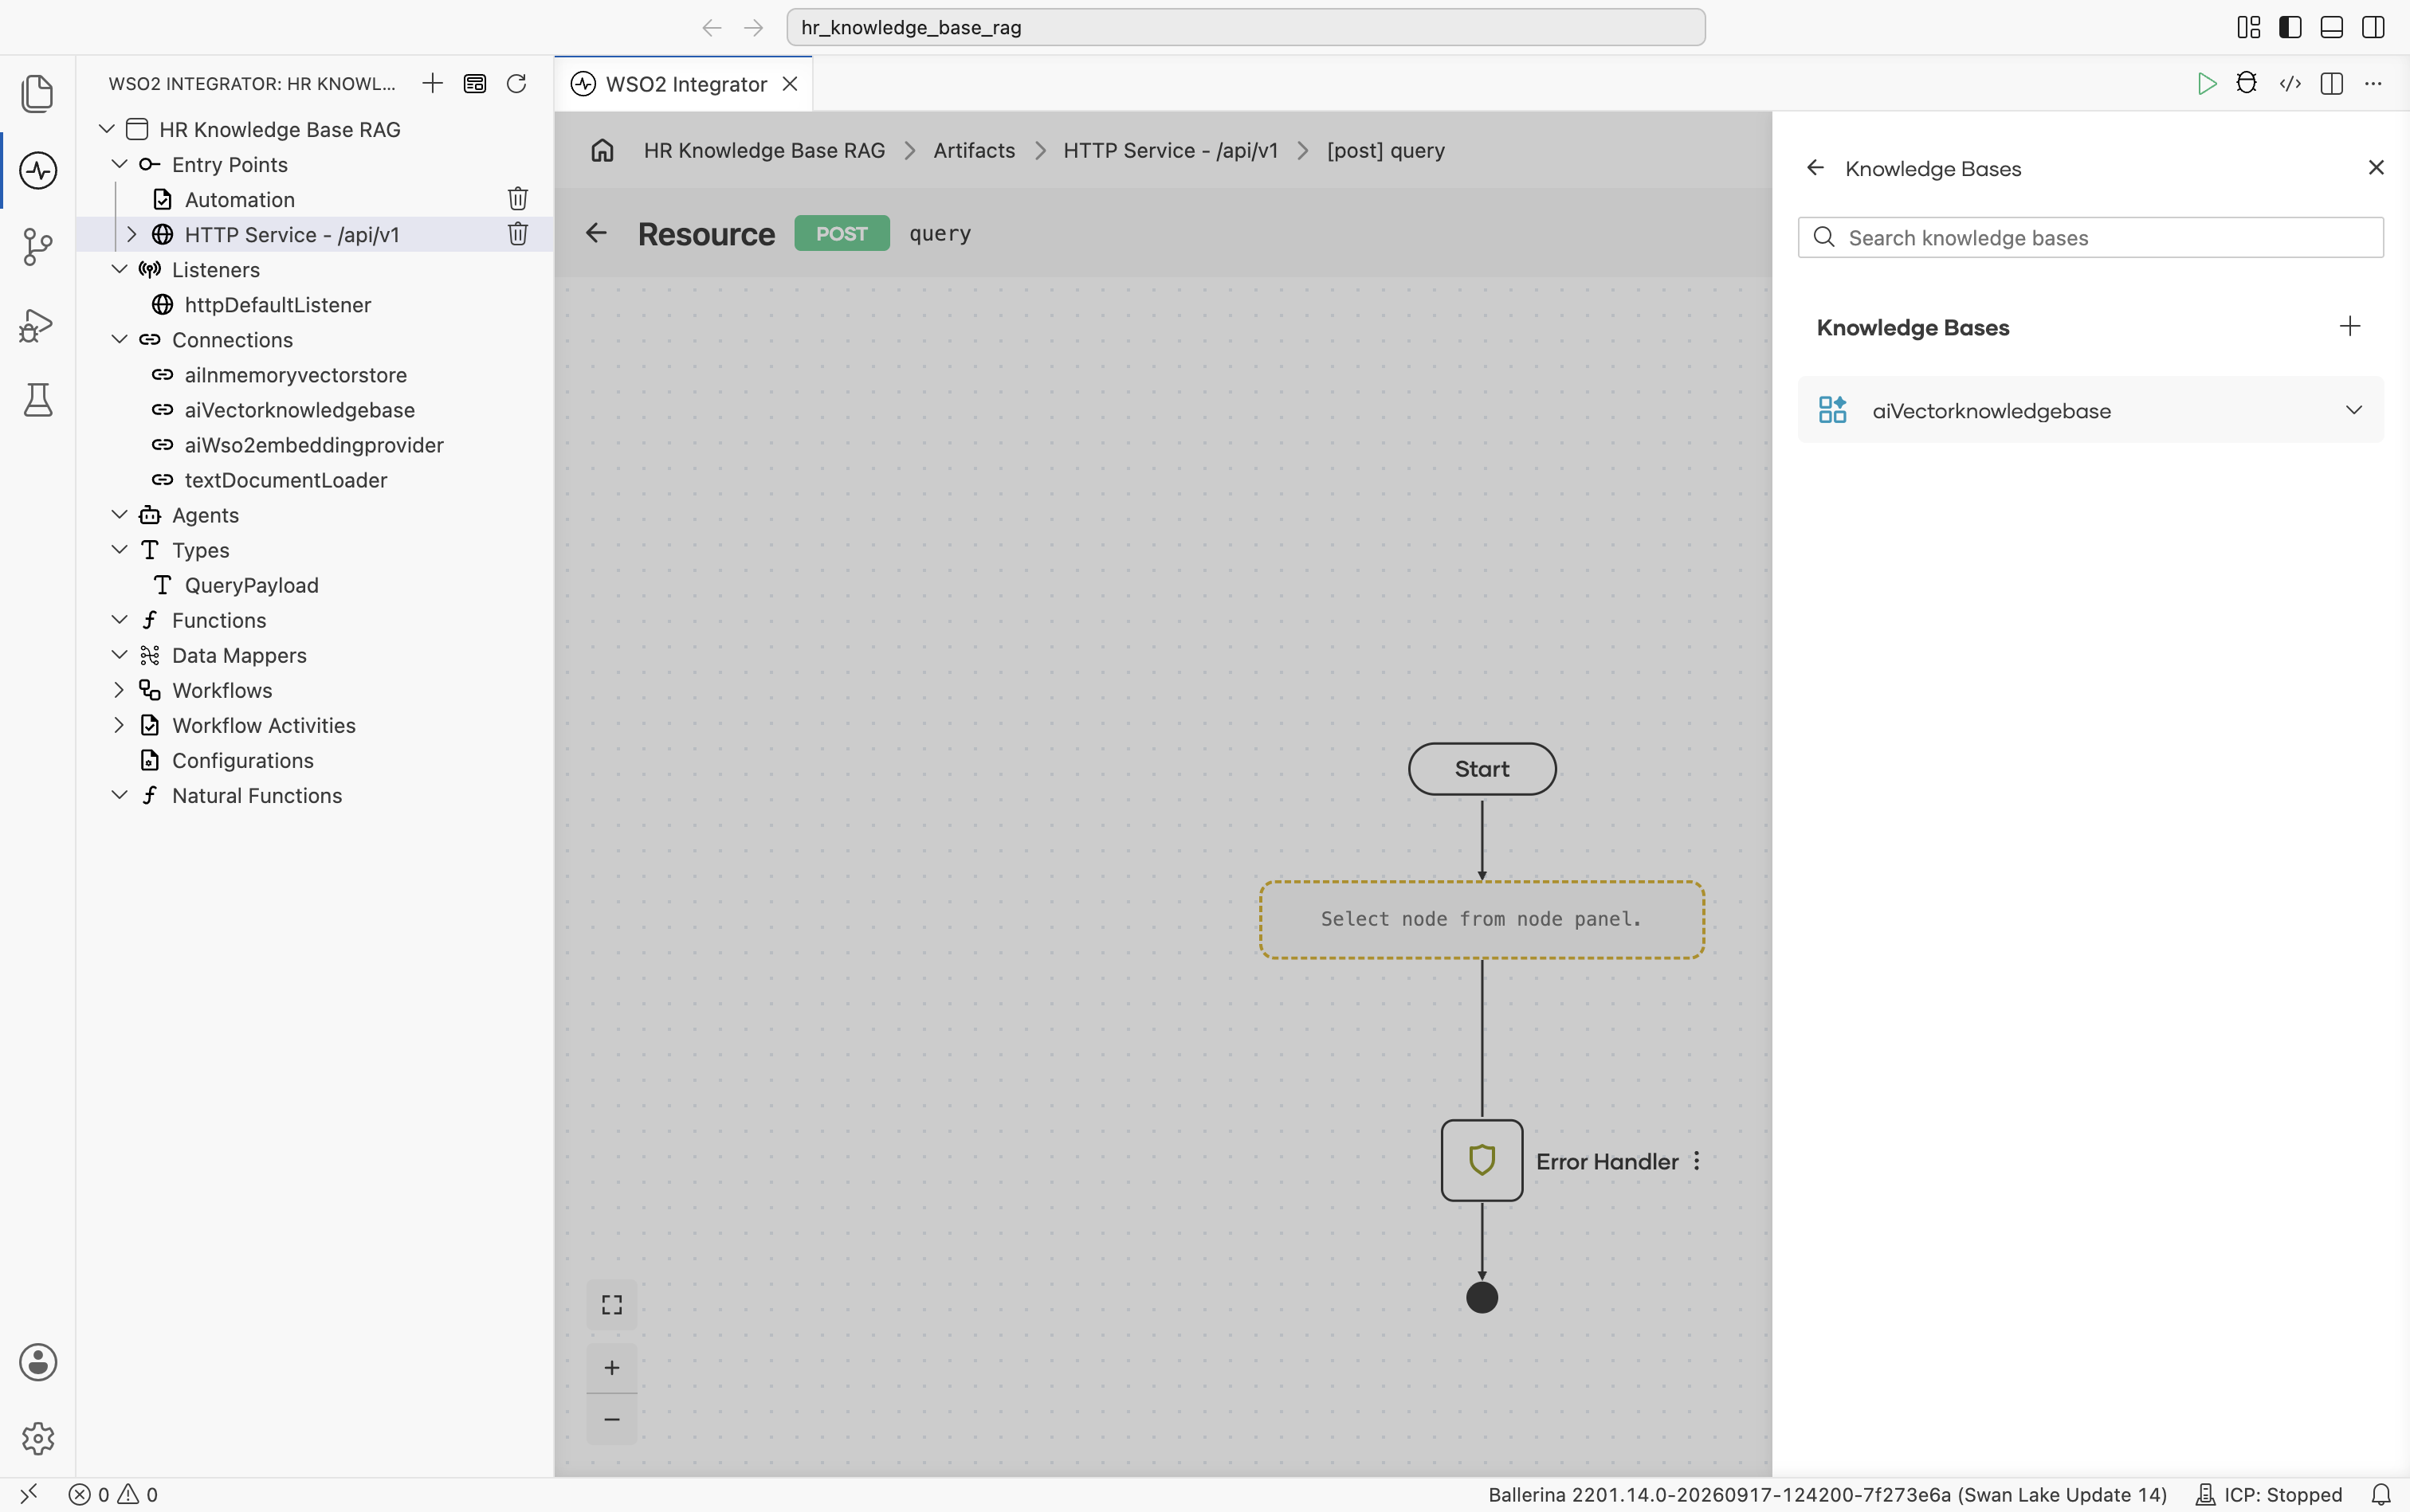2410x1512 pixels.
Task: Open Accounts icon in activity bar
Action: [37, 1362]
